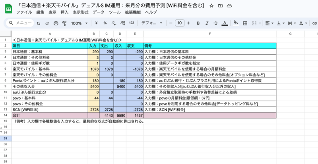Toggle bold formatting
This screenshot has width=318, height=164.
[x=198, y=23]
